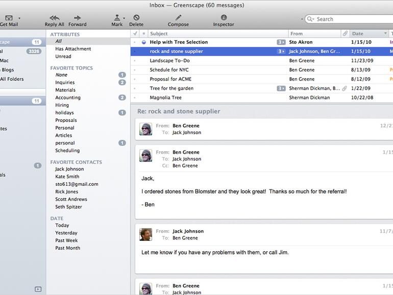Select the Accounting favorite topic
This screenshot has height=295, width=393.
click(x=68, y=97)
